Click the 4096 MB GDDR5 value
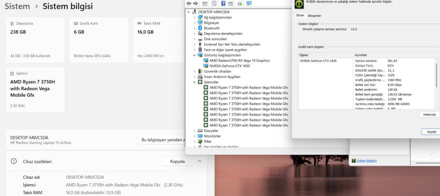The height and width of the screenshot is (196, 440). coord(399,104)
